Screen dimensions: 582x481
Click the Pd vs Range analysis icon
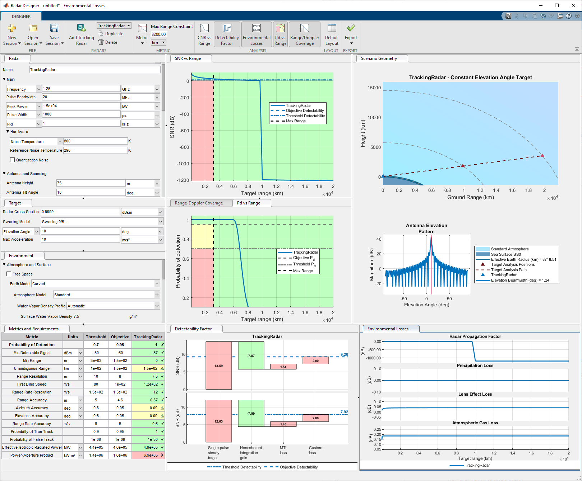[x=280, y=34]
